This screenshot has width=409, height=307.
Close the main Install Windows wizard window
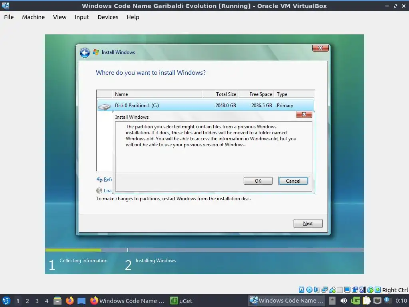pyautogui.click(x=320, y=48)
